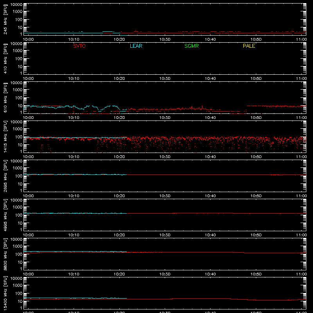Click the 10000 y-axis value on the 245 MHz panel
This screenshot has height=313, width=313.
(16, 5)
